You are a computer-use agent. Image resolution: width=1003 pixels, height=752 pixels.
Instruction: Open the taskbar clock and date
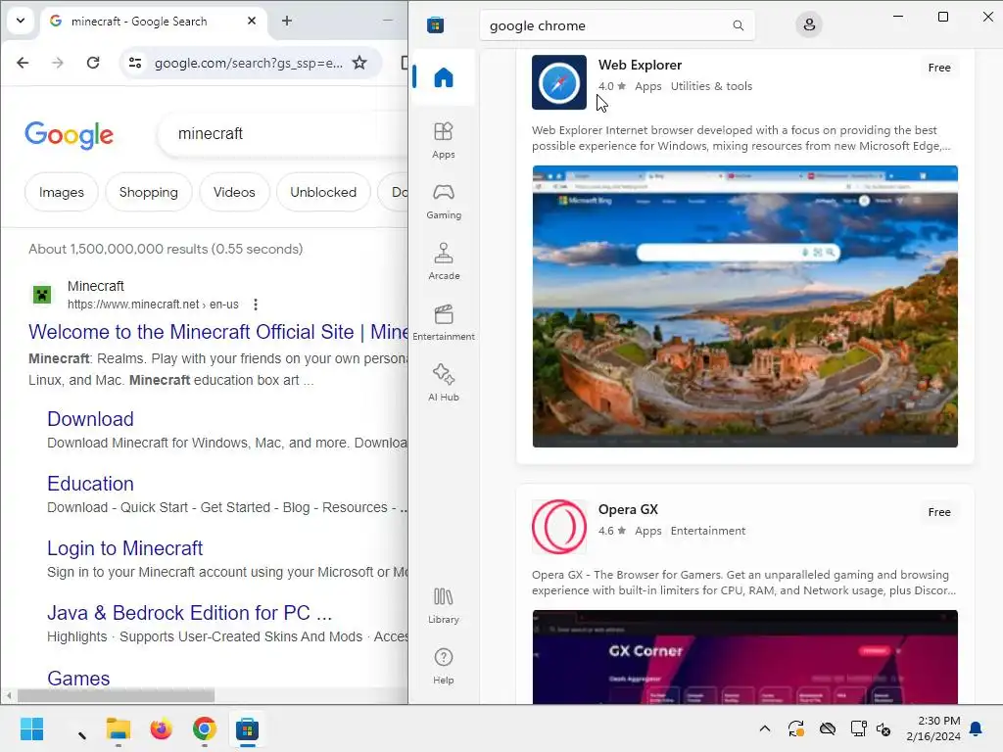point(933,728)
